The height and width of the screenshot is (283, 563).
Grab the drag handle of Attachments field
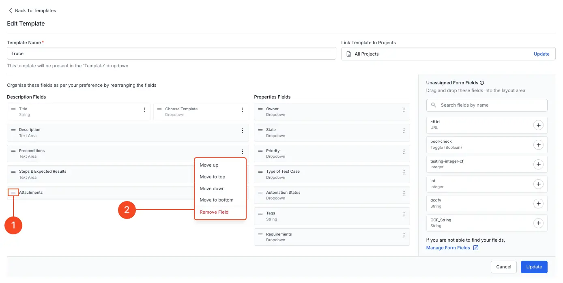coord(13,193)
